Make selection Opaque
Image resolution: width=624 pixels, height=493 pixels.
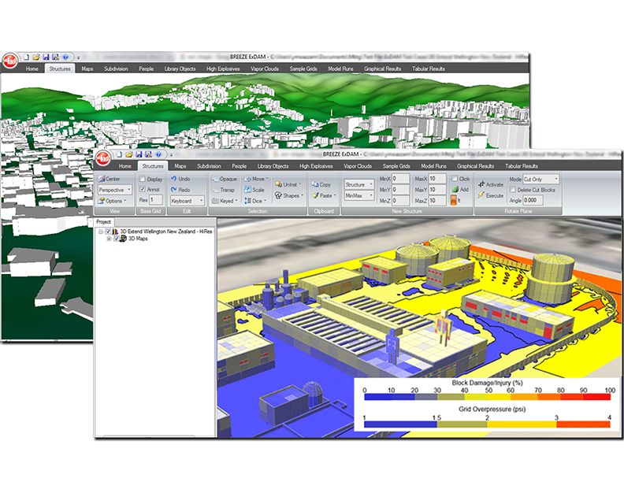[x=225, y=179]
